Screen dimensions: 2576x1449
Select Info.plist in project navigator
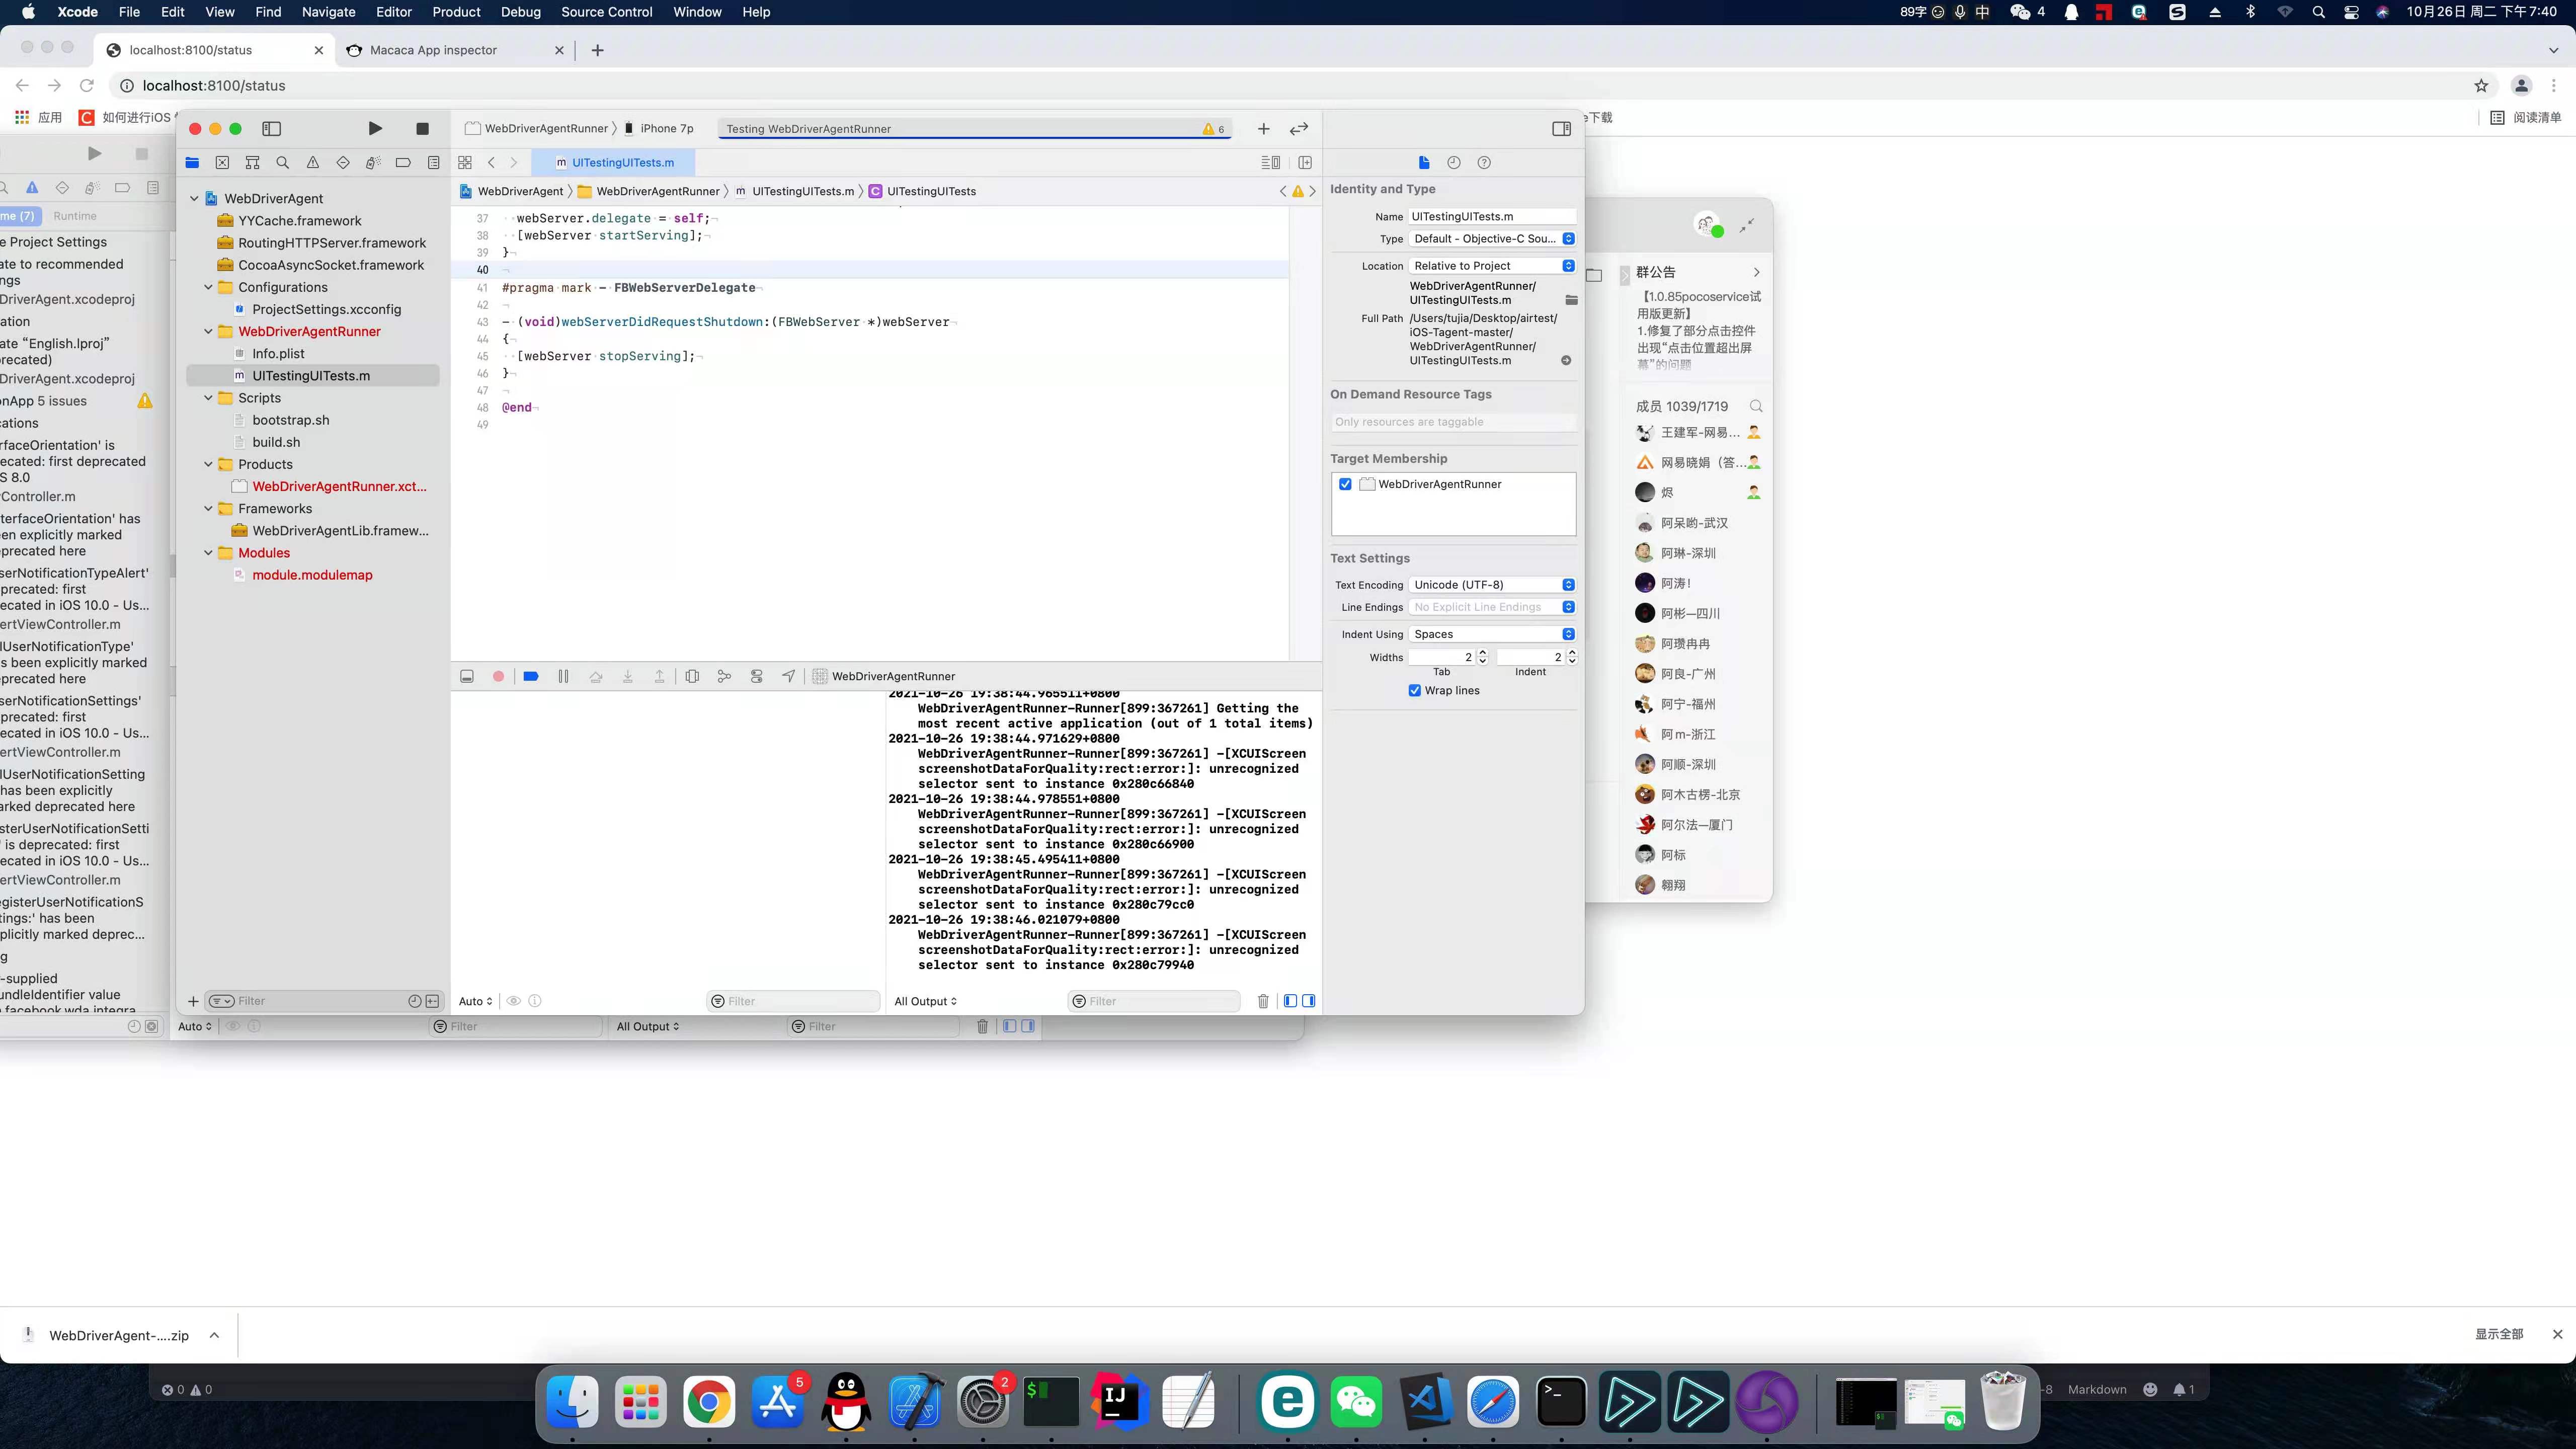278,353
